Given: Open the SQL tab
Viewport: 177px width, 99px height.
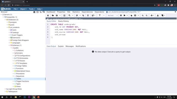Looking at the screenshot, I should tap(69, 12).
